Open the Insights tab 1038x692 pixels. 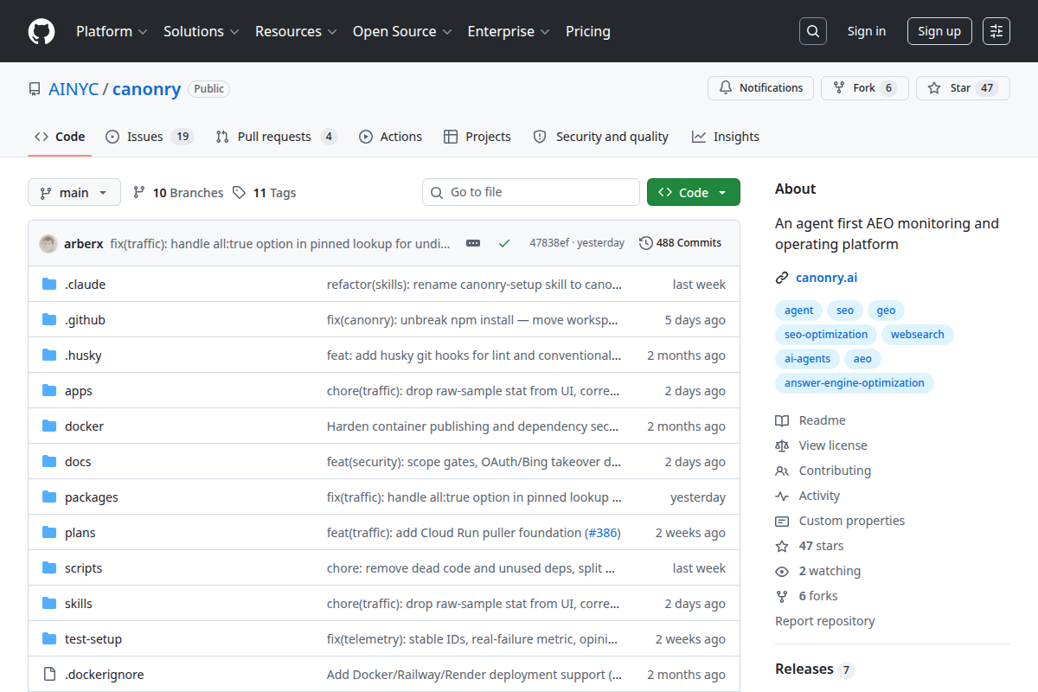point(726,137)
